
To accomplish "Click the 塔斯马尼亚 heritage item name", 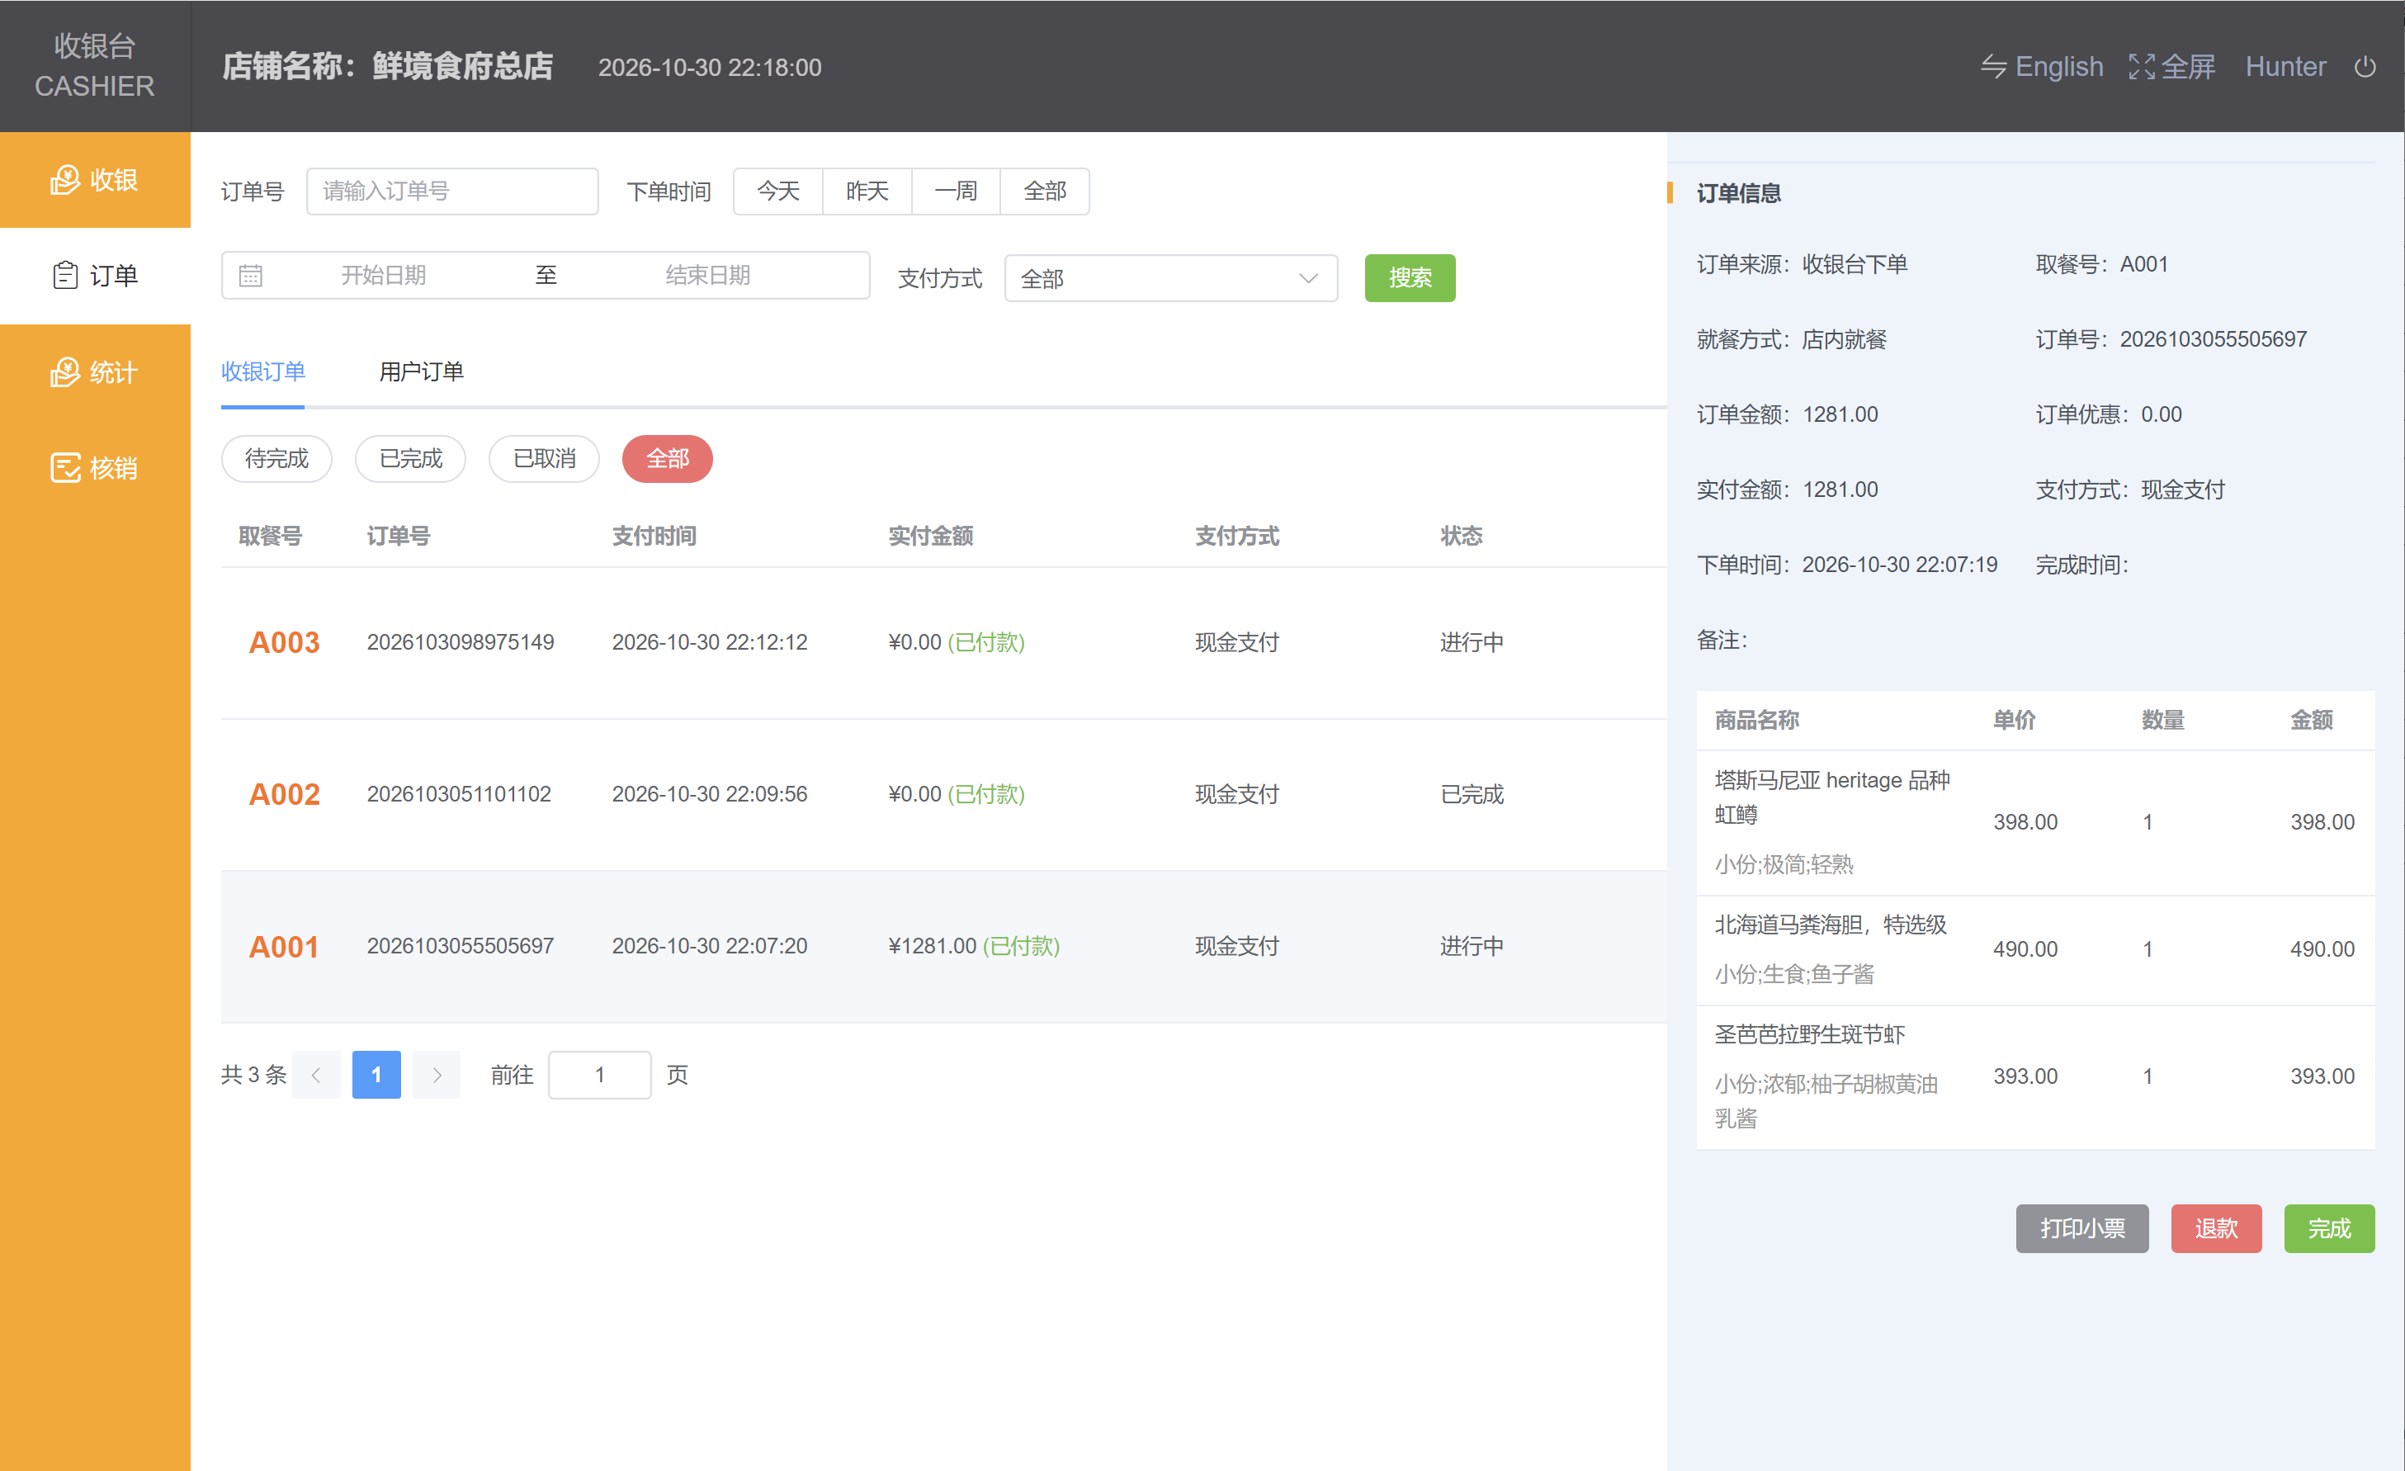I will pyautogui.click(x=1832, y=797).
